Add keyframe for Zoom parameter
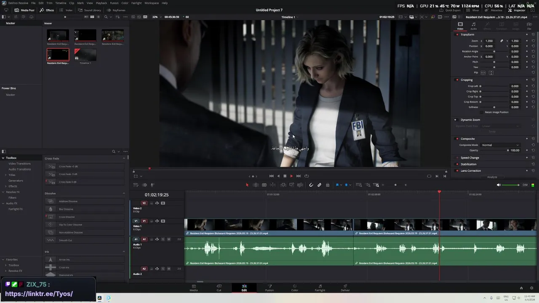Screen dimensions: 539x303 (527, 41)
